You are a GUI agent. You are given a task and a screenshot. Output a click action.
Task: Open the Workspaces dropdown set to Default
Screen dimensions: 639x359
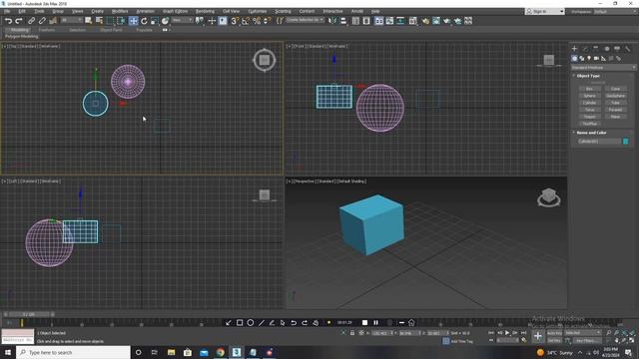(x=615, y=11)
